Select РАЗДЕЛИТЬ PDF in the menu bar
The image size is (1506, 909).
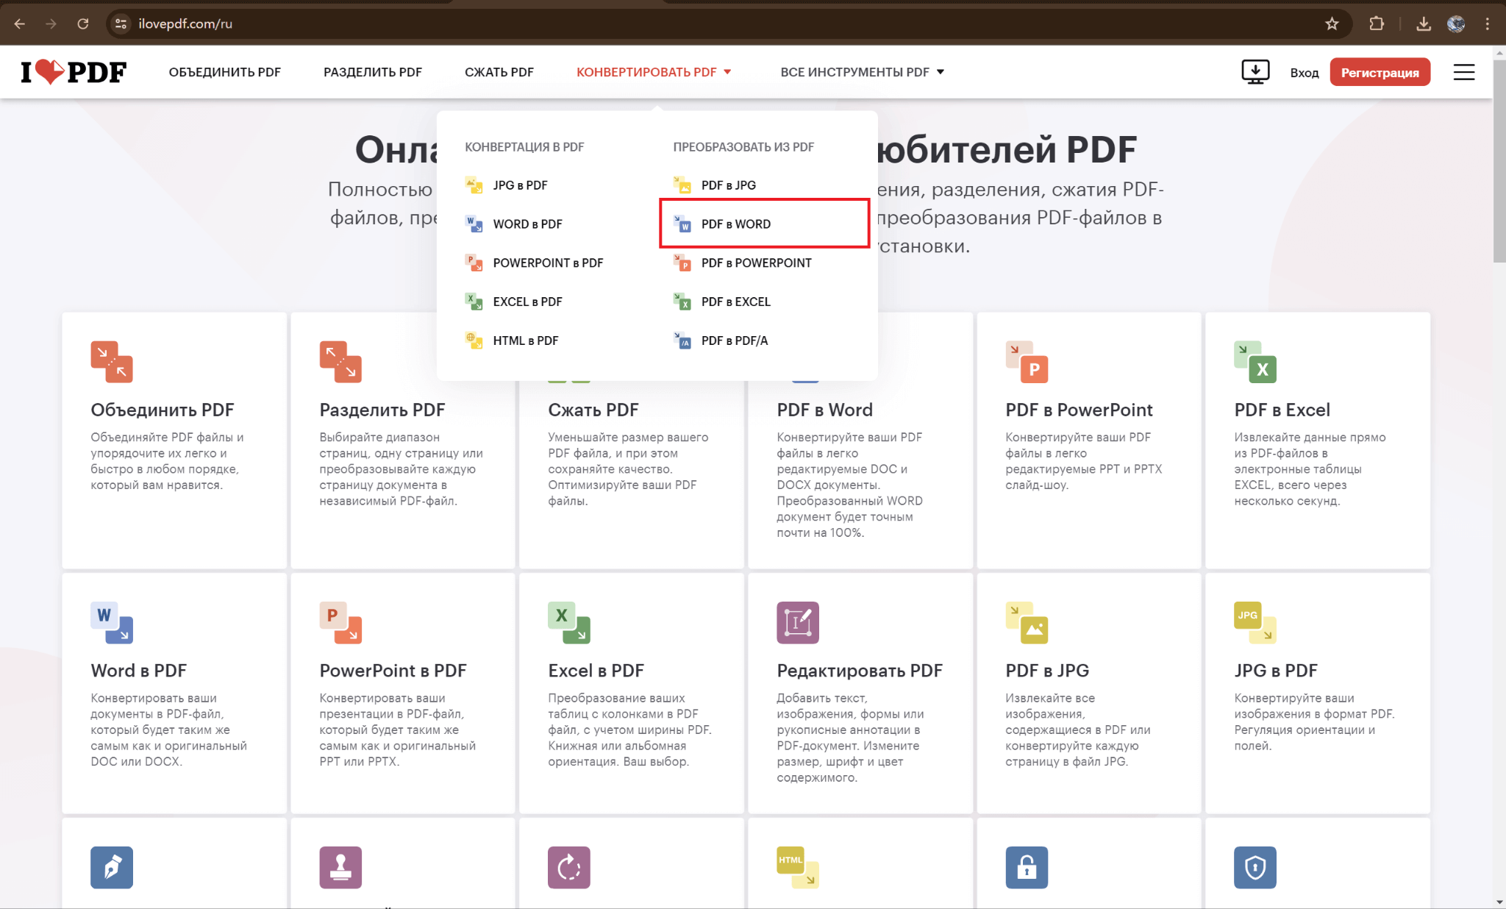pyautogui.click(x=372, y=71)
